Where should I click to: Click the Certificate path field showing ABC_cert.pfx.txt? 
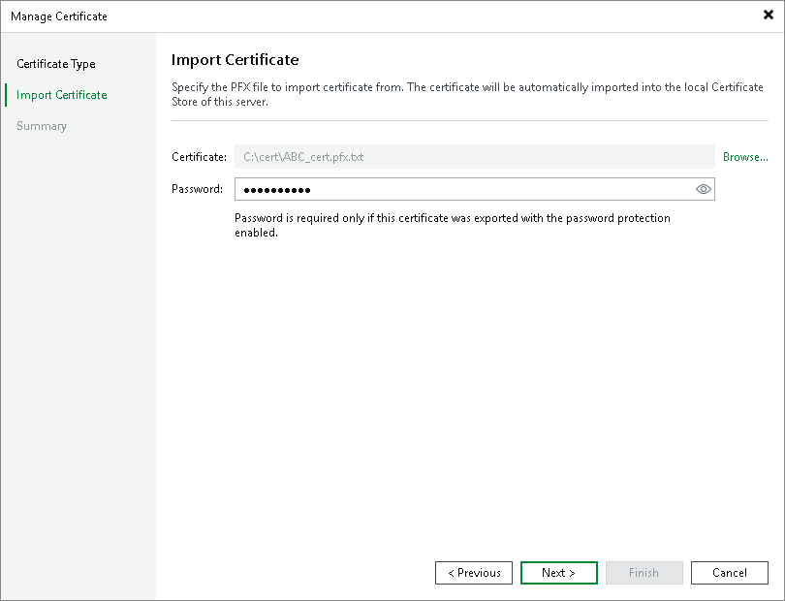click(465, 156)
